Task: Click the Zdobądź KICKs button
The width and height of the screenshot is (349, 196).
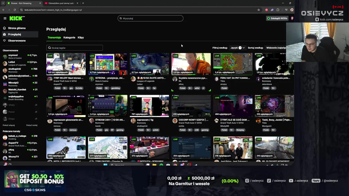Action: (x=277, y=18)
